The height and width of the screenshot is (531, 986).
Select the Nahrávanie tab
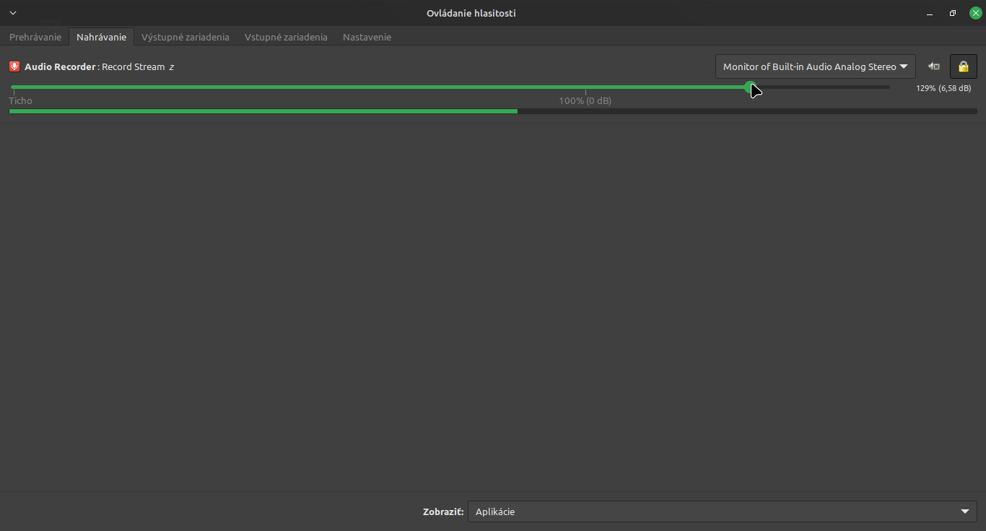tap(101, 37)
